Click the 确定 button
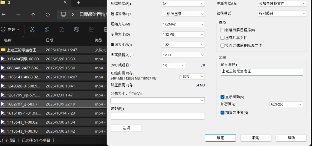Image resolution: width=312 pixels, height=146 pixels. (x=221, y=138)
